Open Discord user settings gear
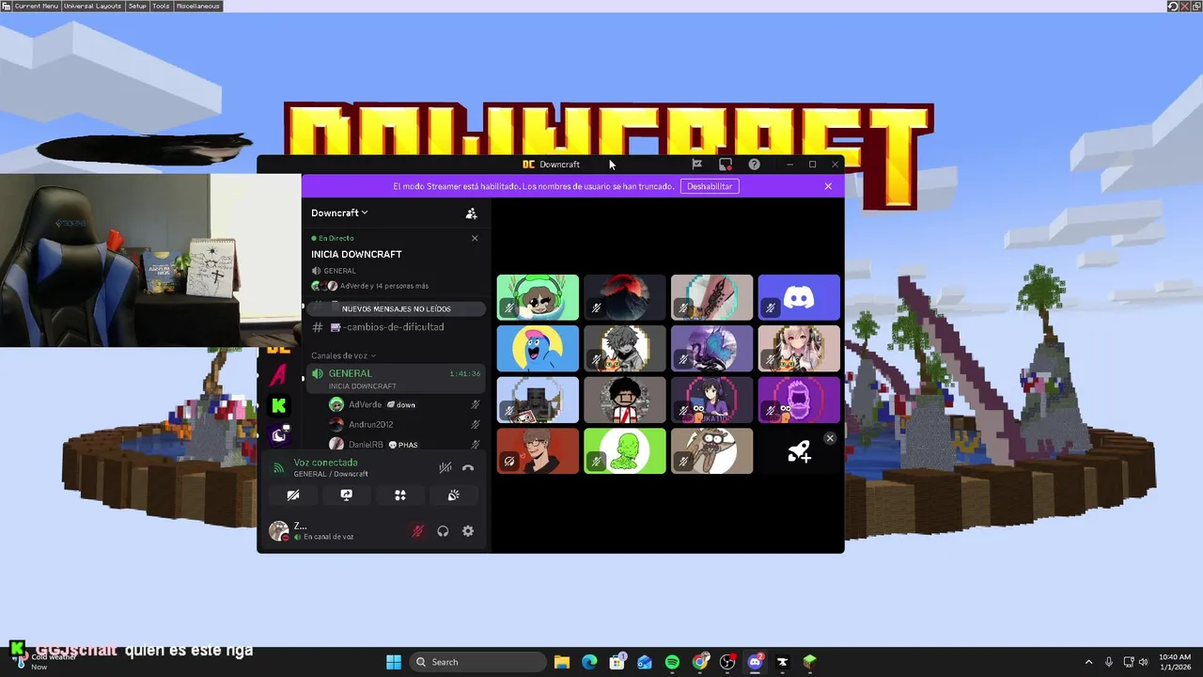This screenshot has width=1203, height=677. pos(468,531)
